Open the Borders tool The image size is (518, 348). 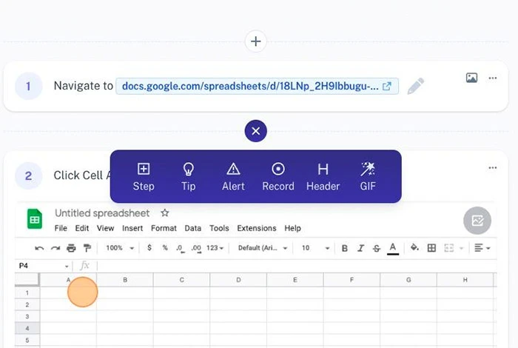pyautogui.click(x=431, y=248)
